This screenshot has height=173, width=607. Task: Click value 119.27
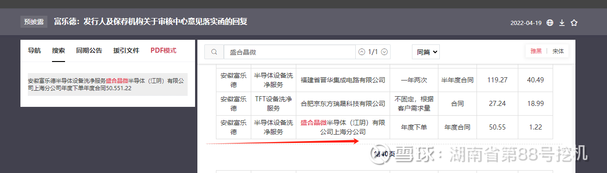(x=497, y=80)
